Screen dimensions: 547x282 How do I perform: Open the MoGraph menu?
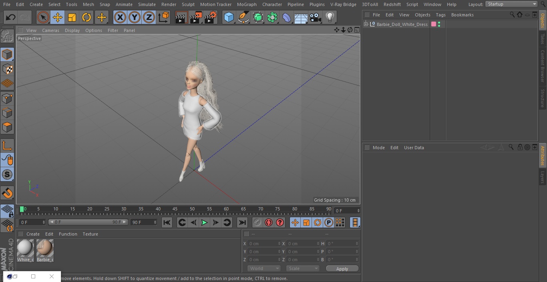coord(247,4)
